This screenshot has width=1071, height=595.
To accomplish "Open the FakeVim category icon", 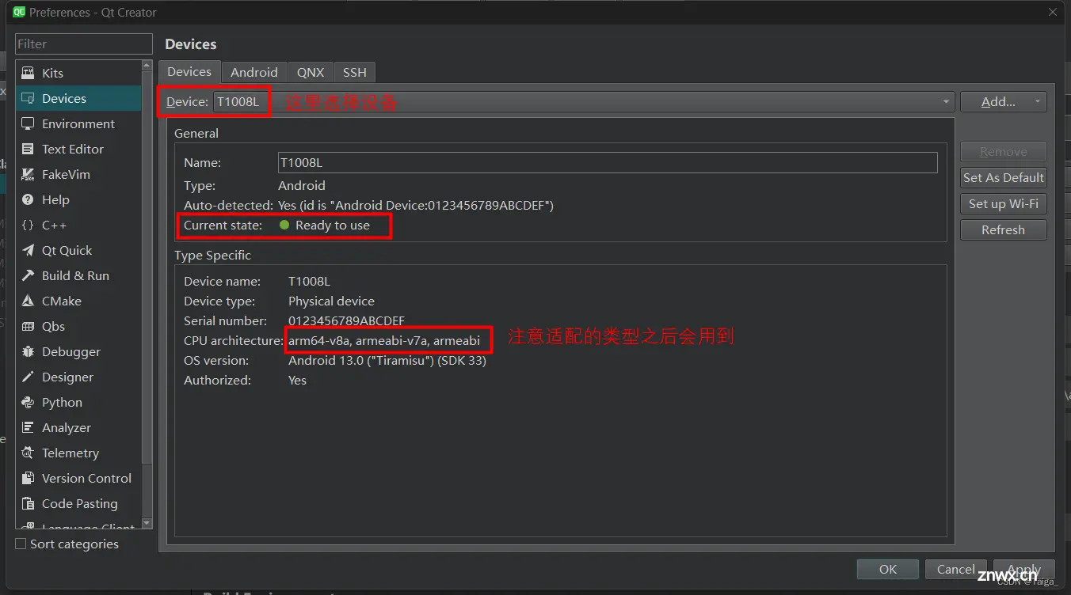I will pos(29,174).
